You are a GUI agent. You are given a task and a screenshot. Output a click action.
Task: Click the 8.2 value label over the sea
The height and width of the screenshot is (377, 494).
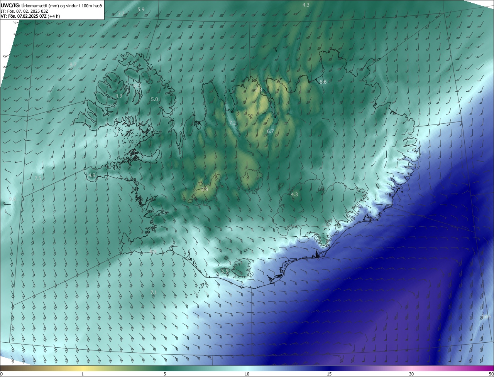tap(73, 64)
